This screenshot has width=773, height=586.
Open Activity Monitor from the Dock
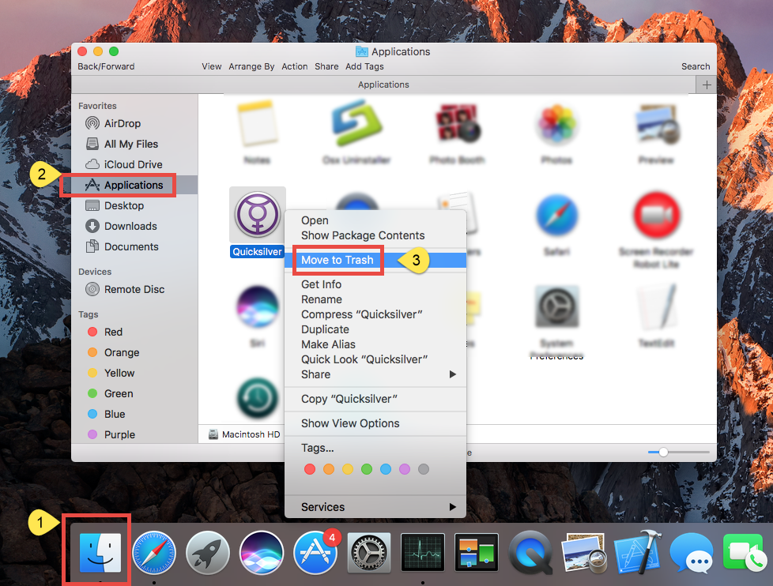pyautogui.click(x=422, y=553)
